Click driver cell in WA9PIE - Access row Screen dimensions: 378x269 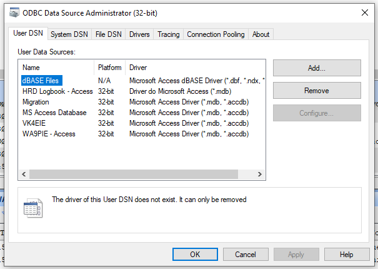189,134
